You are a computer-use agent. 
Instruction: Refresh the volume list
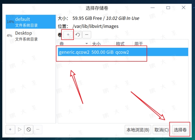coord(77,35)
